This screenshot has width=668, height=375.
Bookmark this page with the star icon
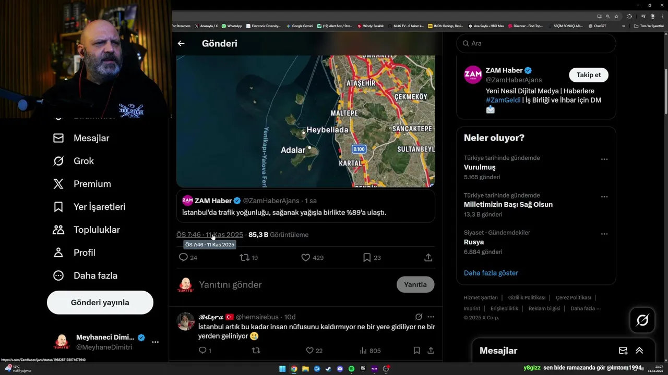(x=616, y=16)
